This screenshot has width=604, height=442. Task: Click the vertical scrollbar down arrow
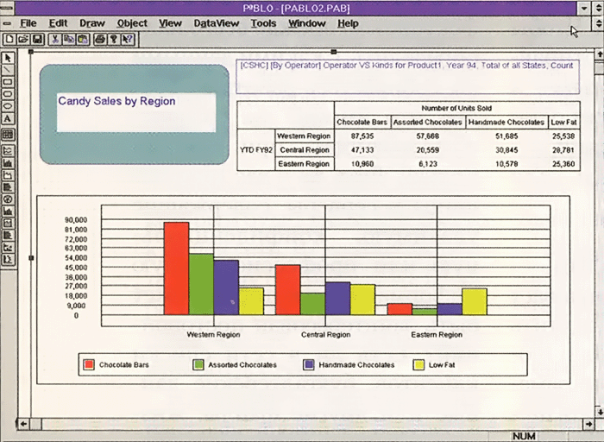coord(595,411)
